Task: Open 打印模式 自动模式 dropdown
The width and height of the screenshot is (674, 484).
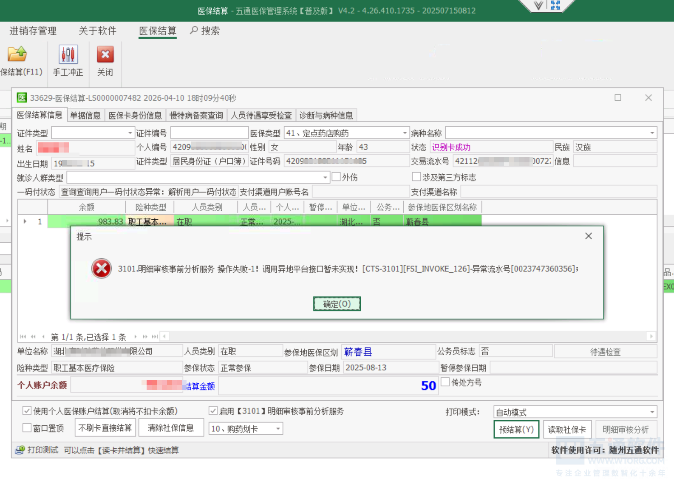Action: click(x=652, y=412)
